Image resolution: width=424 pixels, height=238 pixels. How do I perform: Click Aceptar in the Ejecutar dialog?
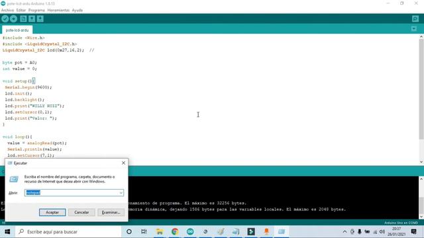click(x=52, y=212)
